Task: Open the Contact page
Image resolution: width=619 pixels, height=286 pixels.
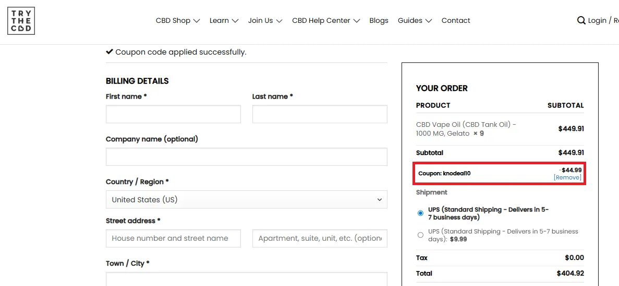Action: click(x=456, y=21)
